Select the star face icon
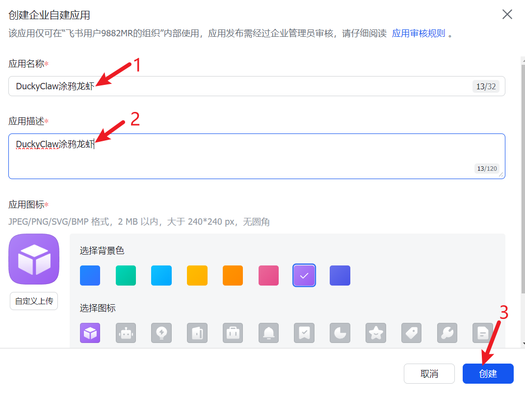This screenshot has width=525, height=394. pyautogui.click(x=376, y=333)
